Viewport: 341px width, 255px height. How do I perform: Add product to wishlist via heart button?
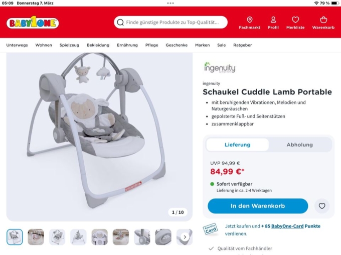click(x=322, y=206)
